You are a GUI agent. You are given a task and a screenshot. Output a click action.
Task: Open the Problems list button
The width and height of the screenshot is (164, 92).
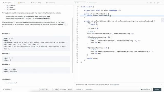coord(7,89)
